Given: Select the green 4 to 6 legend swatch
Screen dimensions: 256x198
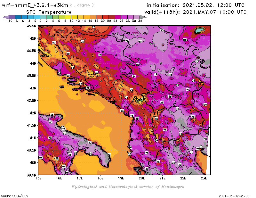Looking at the screenshot, I should [55, 17].
